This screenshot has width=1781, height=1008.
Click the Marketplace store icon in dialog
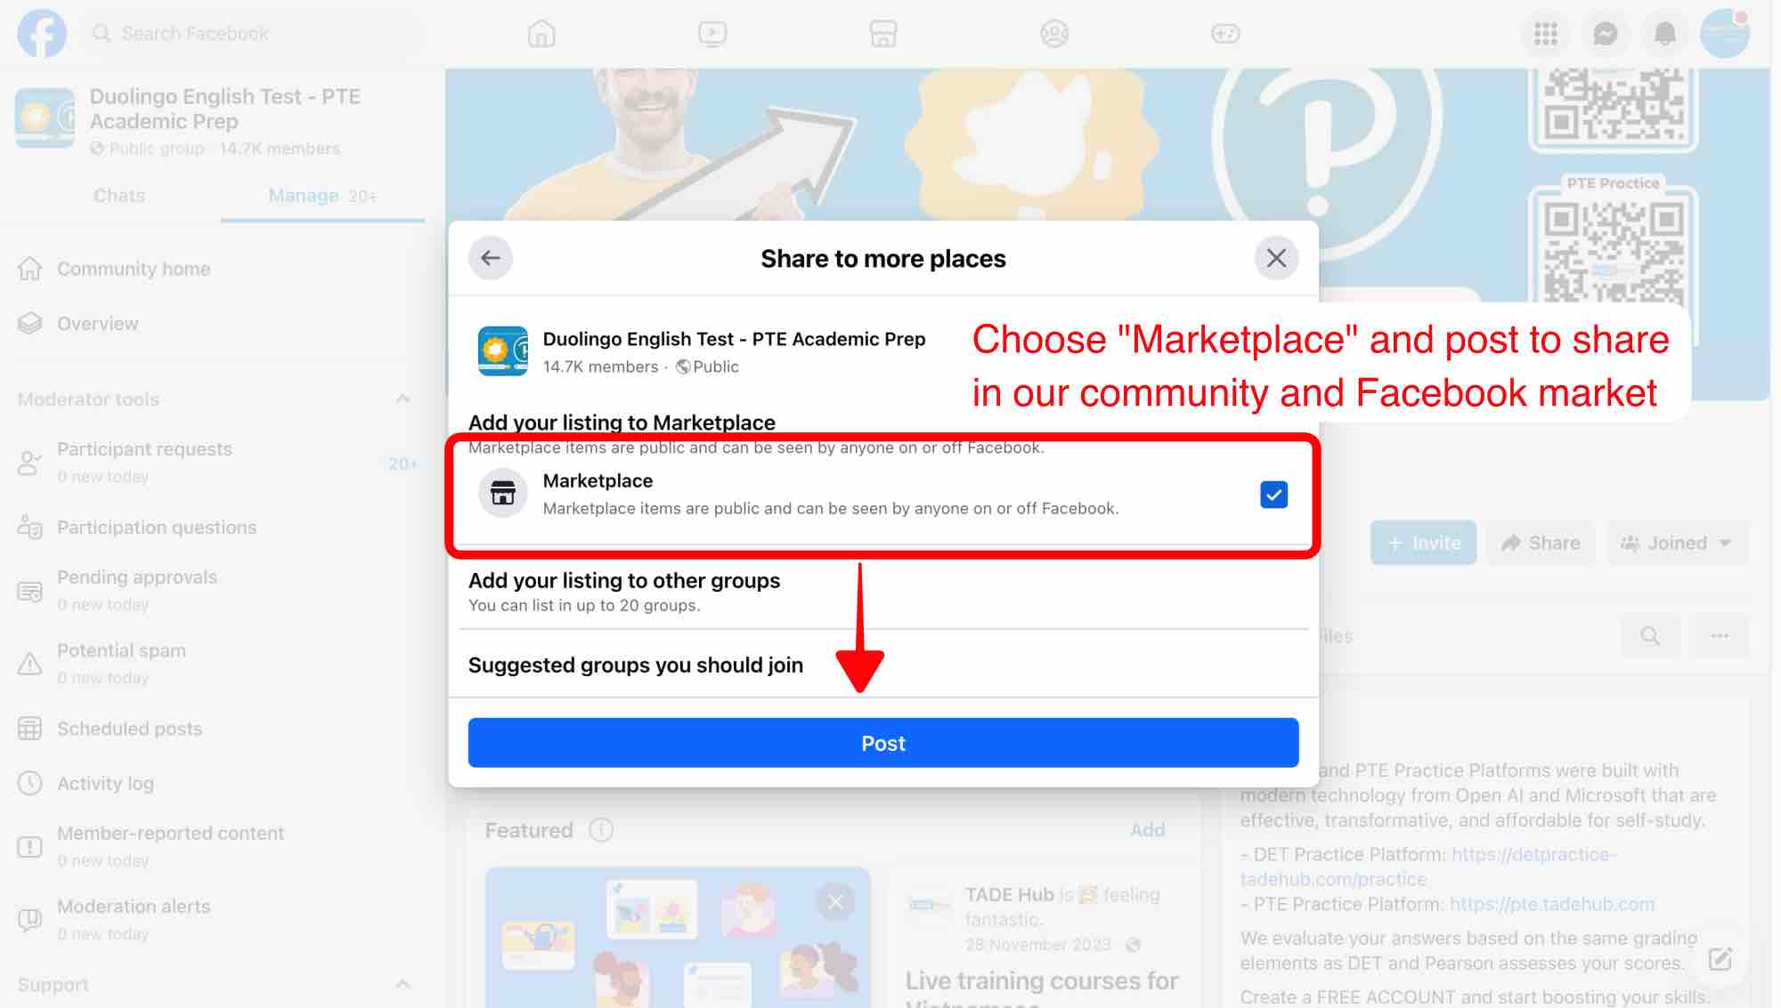[503, 492]
